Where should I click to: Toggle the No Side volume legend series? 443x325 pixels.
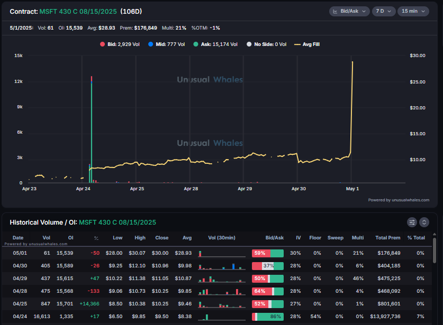coord(266,44)
